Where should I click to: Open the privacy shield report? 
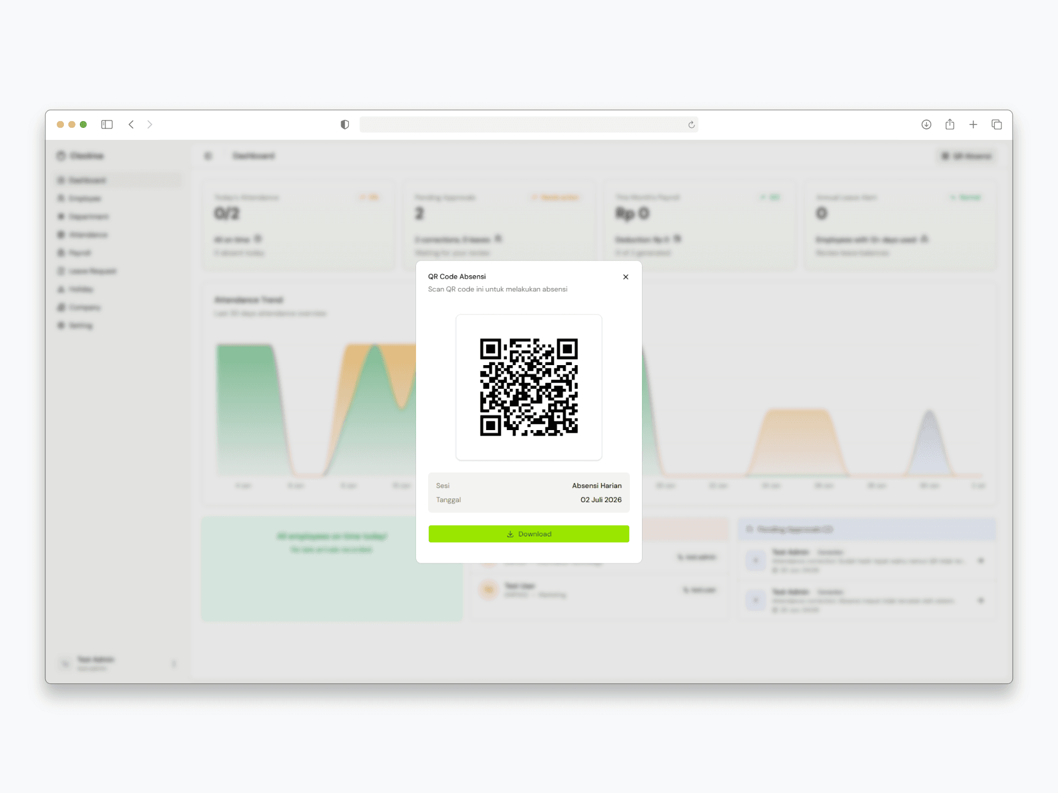[x=345, y=124]
